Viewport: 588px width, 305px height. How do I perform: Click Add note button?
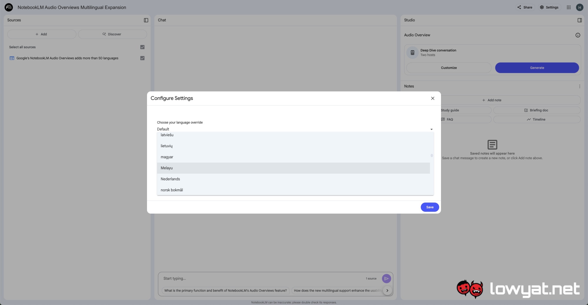click(492, 100)
